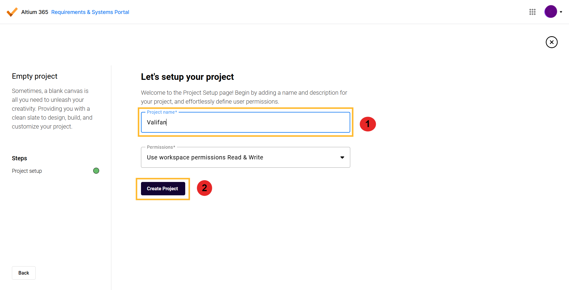Click the Empty project heading

34,76
